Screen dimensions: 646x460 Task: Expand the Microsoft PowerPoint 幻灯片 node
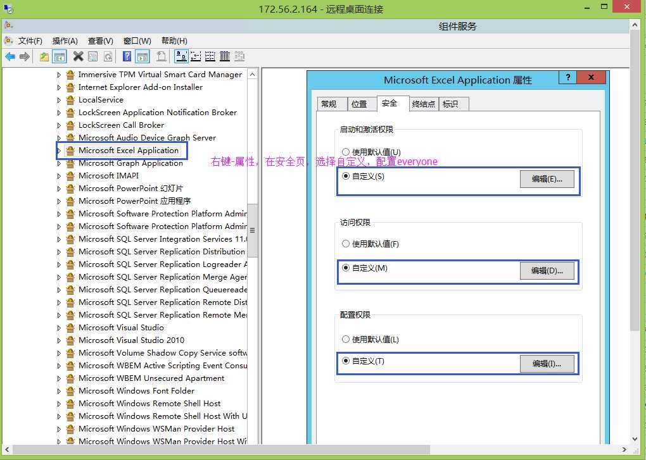coord(59,189)
